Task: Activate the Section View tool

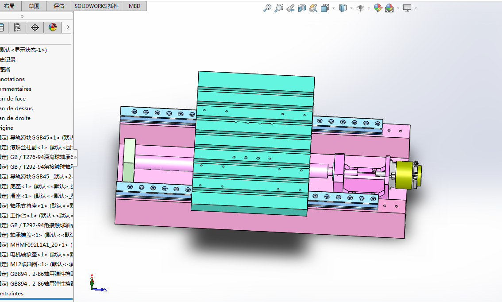Action: [x=302, y=8]
